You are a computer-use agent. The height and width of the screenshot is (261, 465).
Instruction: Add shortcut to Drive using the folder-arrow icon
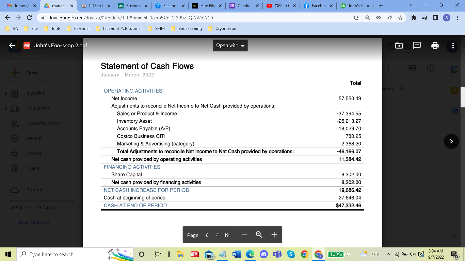[x=399, y=46]
